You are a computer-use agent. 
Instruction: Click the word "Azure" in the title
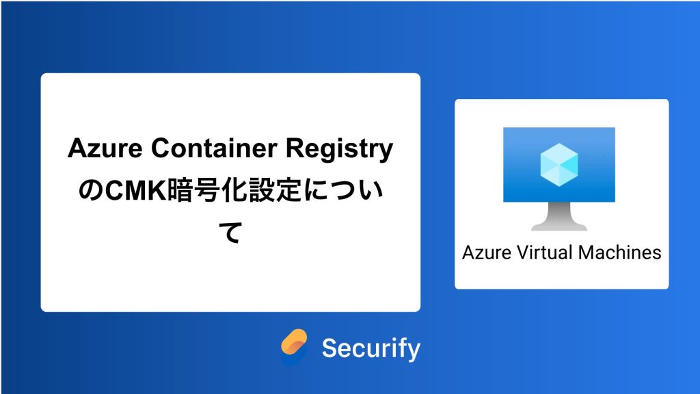coord(98,150)
